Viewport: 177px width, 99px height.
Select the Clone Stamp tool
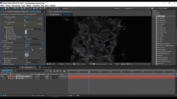pyautogui.click(x=34, y=8)
